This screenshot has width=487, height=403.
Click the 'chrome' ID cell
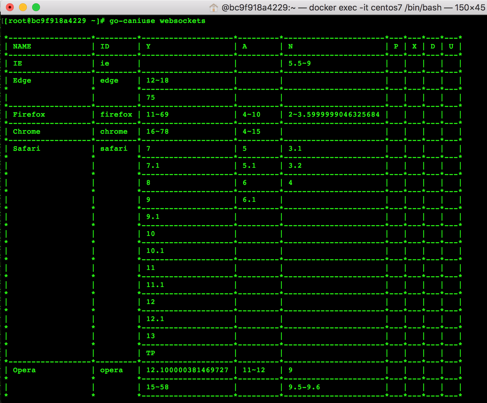[x=114, y=131]
